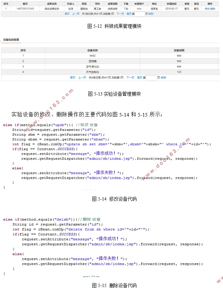Click the caption 图 5-12 科研成果管理模块
Image resolution: width=223 pixels, height=293 pixels.
click(114, 26)
